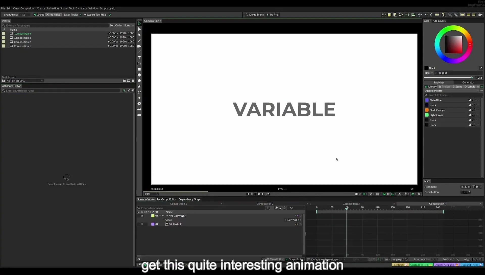Image resolution: width=485 pixels, height=275 pixels.
Task: Select the Star shape tool
Action: tap(139, 86)
